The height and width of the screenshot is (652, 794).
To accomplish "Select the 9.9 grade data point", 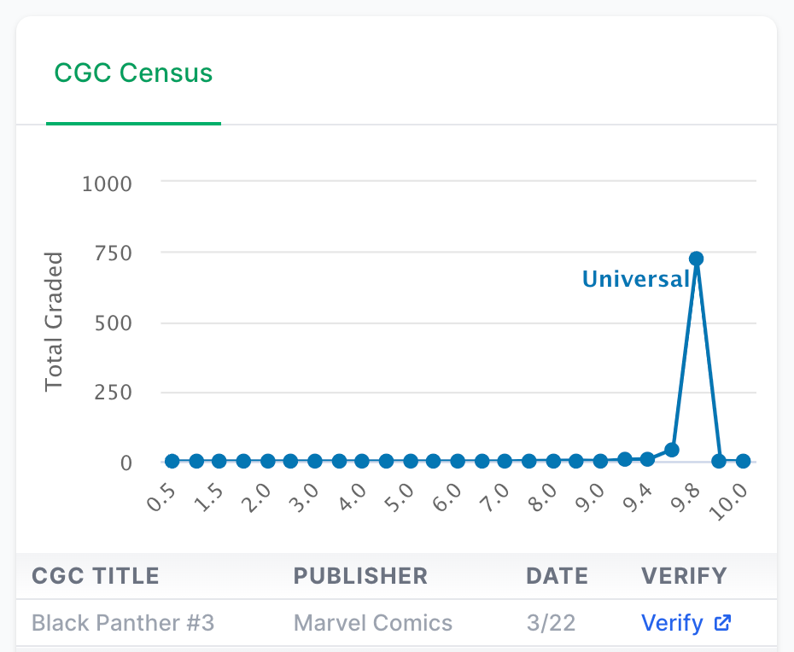I will [x=719, y=461].
